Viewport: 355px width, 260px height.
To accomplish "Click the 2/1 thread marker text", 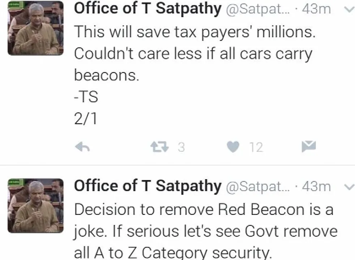I will click(x=86, y=118).
